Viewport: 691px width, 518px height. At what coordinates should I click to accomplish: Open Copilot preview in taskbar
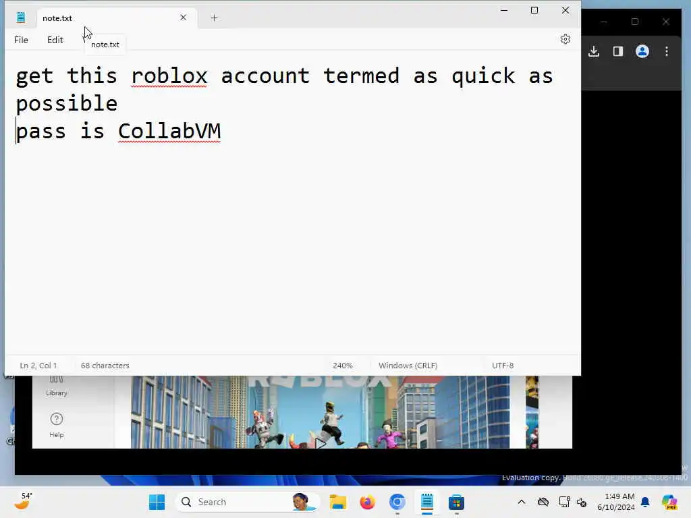(669, 502)
